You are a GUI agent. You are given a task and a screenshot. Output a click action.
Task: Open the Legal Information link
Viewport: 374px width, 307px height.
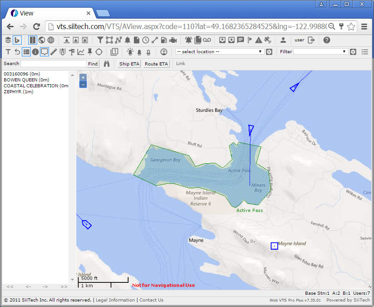pyautogui.click(x=115, y=300)
